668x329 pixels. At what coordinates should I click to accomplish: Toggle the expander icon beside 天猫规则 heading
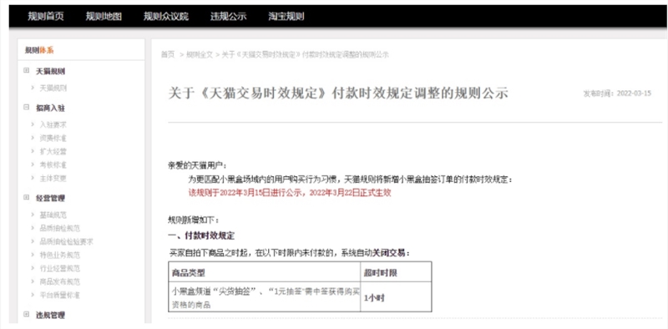[x=27, y=71]
